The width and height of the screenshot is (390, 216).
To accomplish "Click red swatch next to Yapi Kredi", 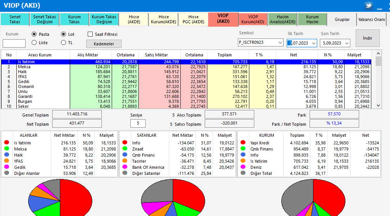I will tap(243, 142).
